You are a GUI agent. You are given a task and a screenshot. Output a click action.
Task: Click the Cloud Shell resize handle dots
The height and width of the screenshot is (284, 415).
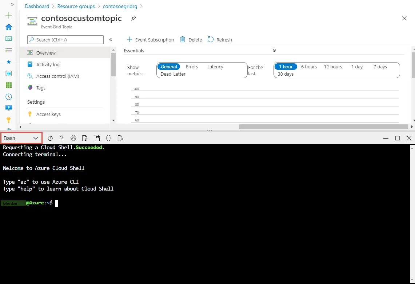coord(209,131)
